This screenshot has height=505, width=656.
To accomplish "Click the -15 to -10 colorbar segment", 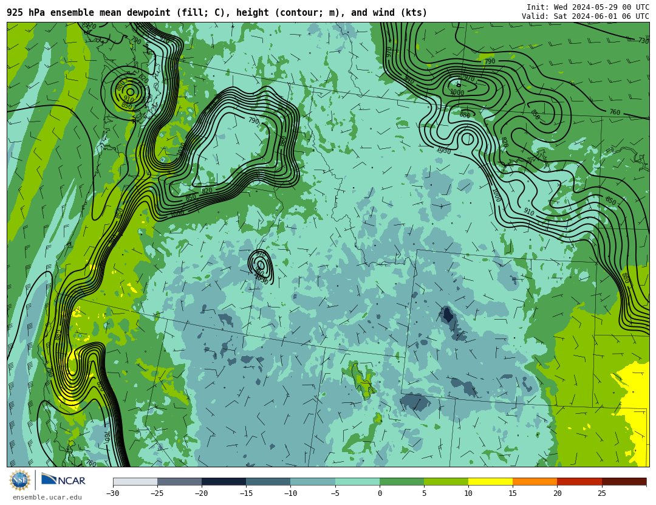I will tap(268, 481).
